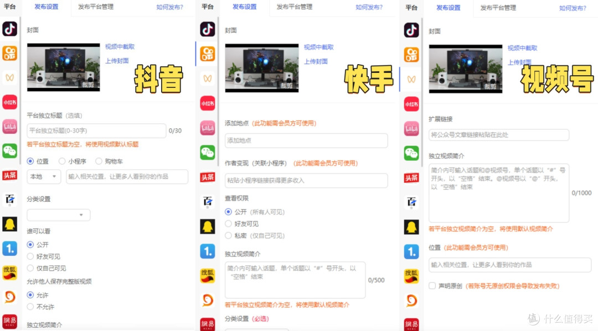Select Douyin icon in middle panel sidebar
Screen dimensions: 598x331
click(x=208, y=29)
